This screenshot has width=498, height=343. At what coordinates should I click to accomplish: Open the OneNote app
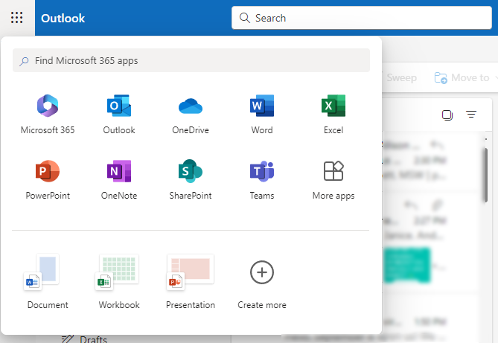[119, 180]
